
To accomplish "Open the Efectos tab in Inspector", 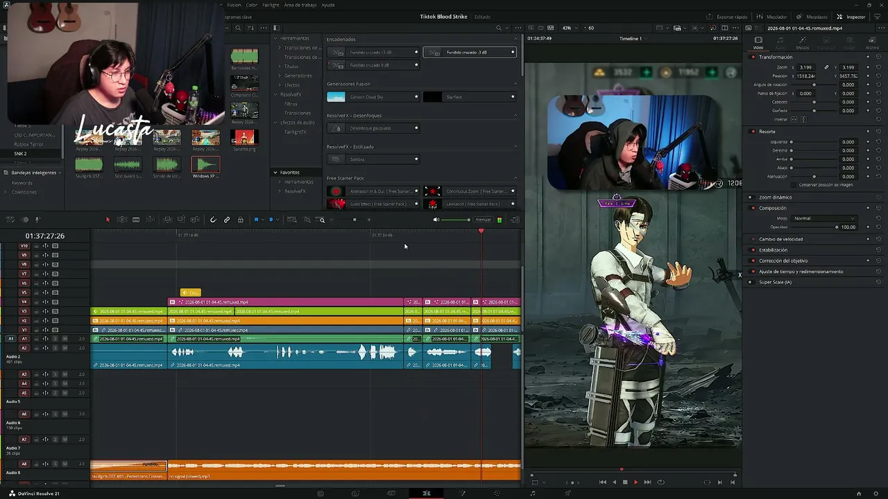I will [x=802, y=43].
